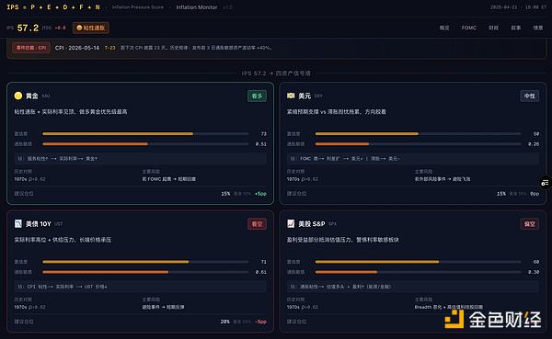Switch to the 财政 tab
Viewport: 552px width, 339px height.
pyautogui.click(x=493, y=28)
